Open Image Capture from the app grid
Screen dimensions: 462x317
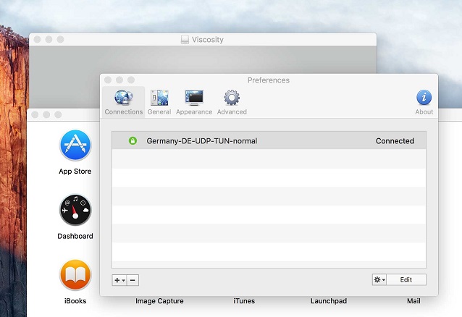pos(159,301)
